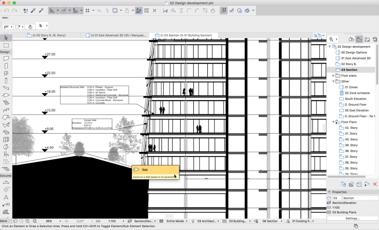Click the Fit in Window icon
This screenshot has width=379, height=230.
pyautogui.click(x=35, y=221)
